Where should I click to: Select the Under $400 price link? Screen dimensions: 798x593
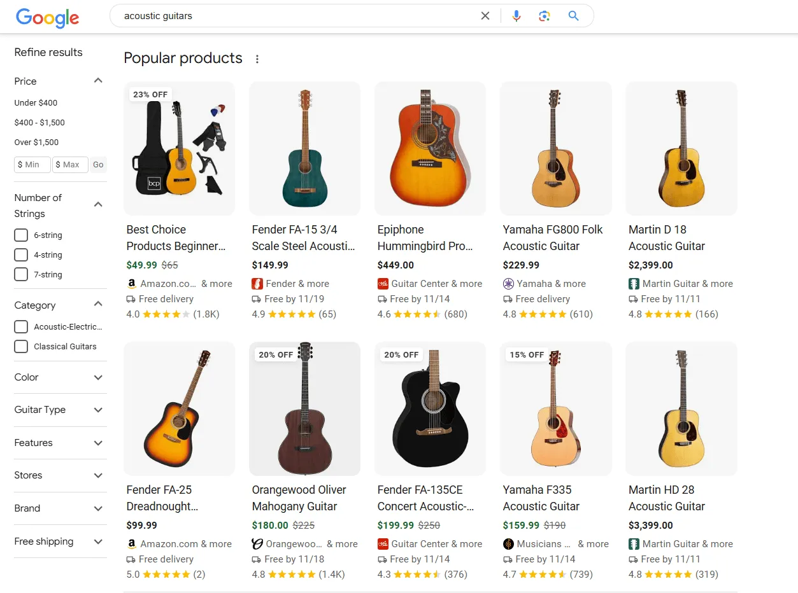pos(34,102)
